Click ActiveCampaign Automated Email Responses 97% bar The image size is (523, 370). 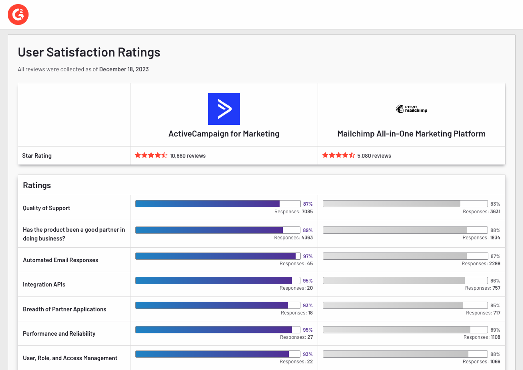218,256
